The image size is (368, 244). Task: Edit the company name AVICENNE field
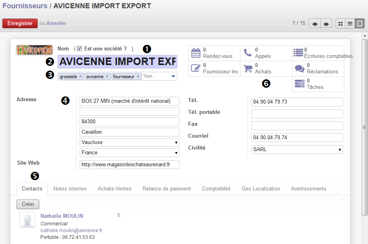click(117, 61)
